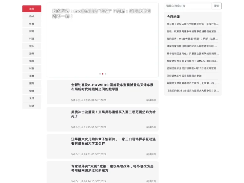The image size is (244, 183).
Task: Open hot news 滞留内蒙古额济纳旗的596名游客
Action: 192,46
